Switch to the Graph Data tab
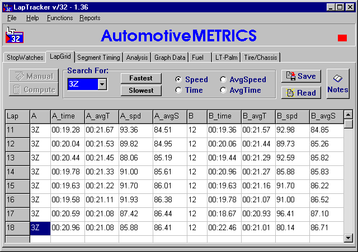Viewport: 358px width, 252px height. pos(169,58)
